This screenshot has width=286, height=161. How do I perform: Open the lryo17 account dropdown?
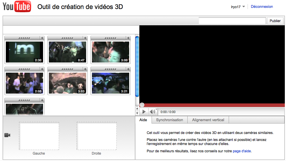pyautogui.click(x=238, y=7)
